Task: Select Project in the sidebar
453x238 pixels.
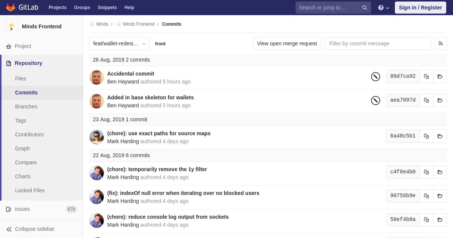Action: pyautogui.click(x=23, y=46)
